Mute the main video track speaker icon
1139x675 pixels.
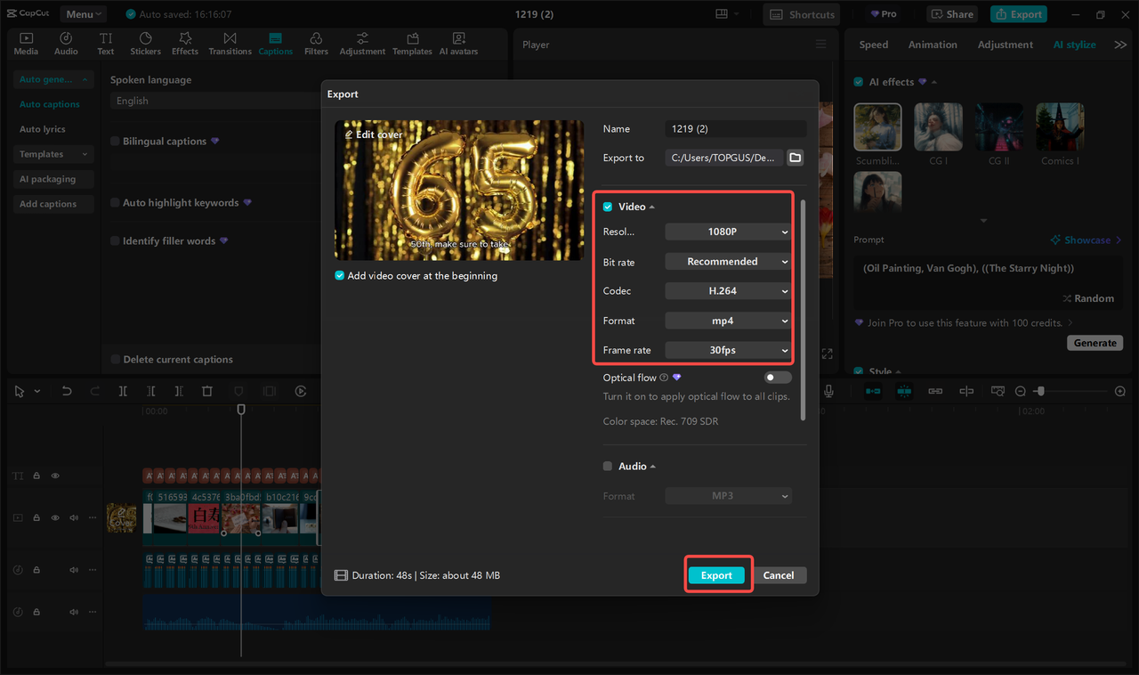click(73, 517)
